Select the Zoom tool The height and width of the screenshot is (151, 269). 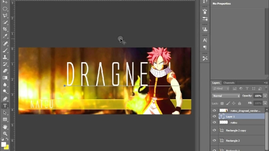click(x=5, y=134)
